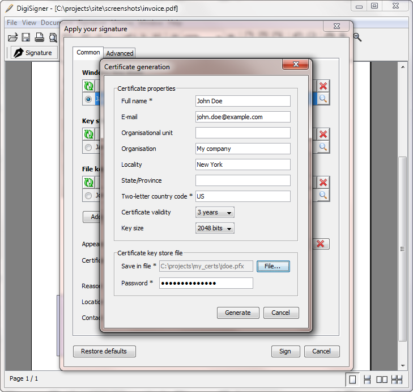Open the File menu
This screenshot has width=413, height=392.
coord(12,23)
